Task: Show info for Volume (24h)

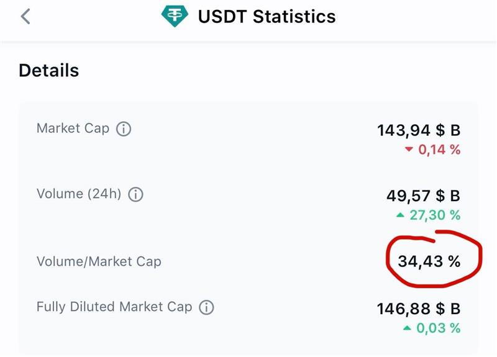Action: (135, 194)
